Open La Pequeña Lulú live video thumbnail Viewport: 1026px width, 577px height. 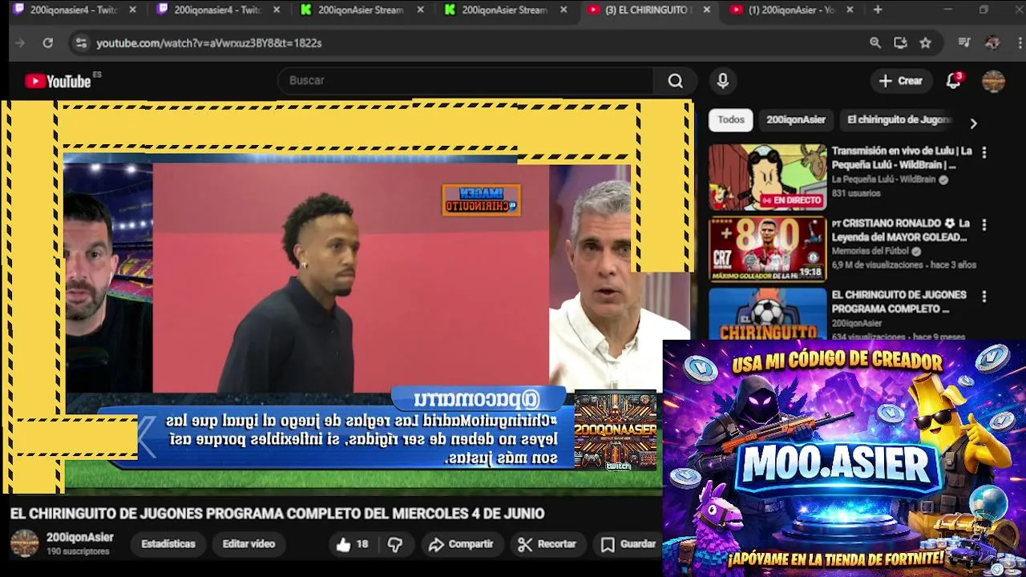click(767, 177)
